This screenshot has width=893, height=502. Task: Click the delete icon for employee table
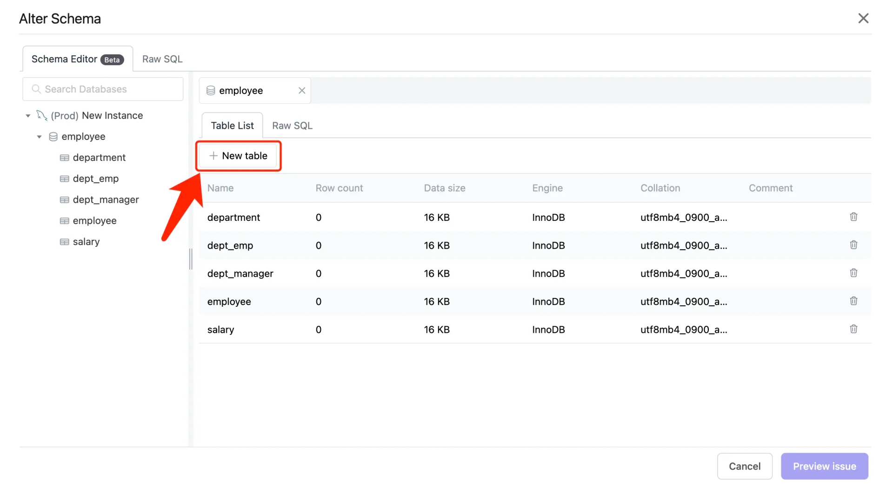pos(853,301)
